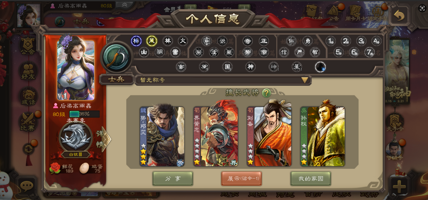
Task: Expand the 详情 details arrow
Action: pyautogui.click(x=103, y=139)
